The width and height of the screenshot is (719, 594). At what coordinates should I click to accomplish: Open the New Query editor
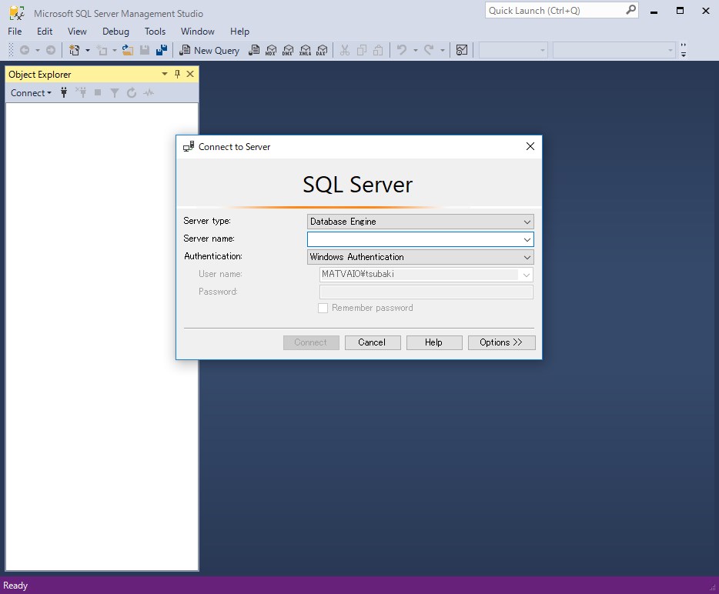[x=209, y=50]
